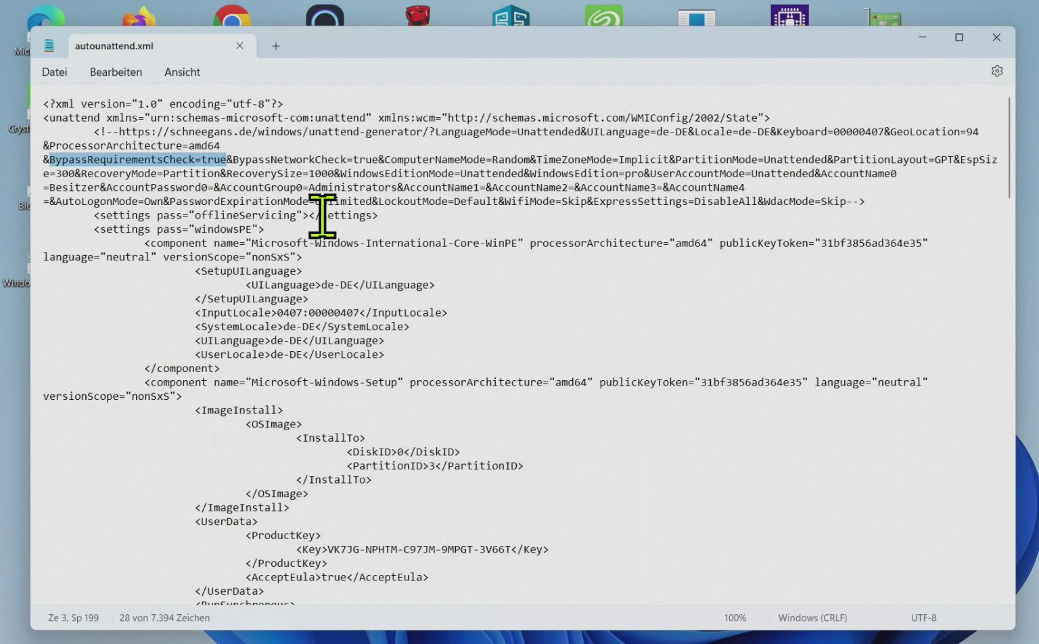This screenshot has height=644, width=1039.
Task: Click the red app icon in the taskbar
Action: pyautogui.click(x=417, y=14)
